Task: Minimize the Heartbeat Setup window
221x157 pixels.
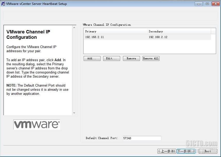Action: [199, 4]
